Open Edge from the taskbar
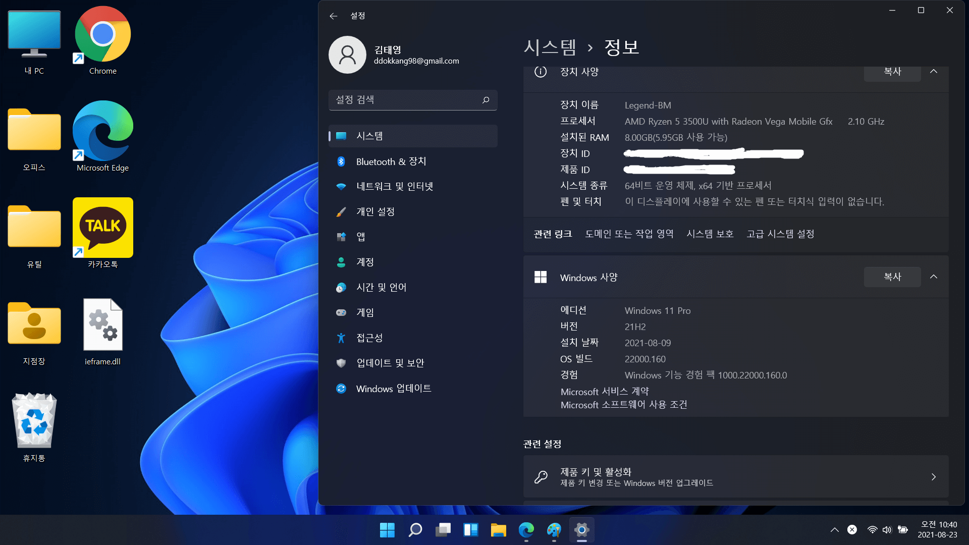969x545 pixels. [x=526, y=530]
